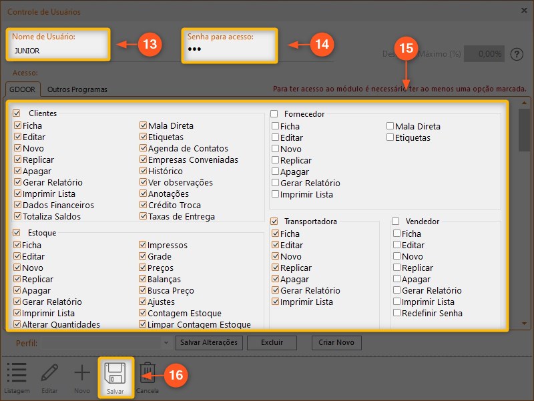The image size is (534, 401).
Task: Click the help question mark icon
Action: point(516,55)
